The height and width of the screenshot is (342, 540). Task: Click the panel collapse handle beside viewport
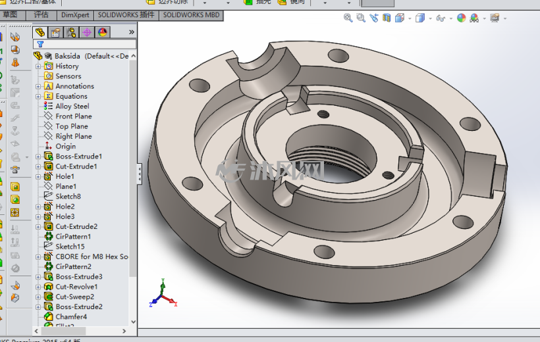coord(140,174)
